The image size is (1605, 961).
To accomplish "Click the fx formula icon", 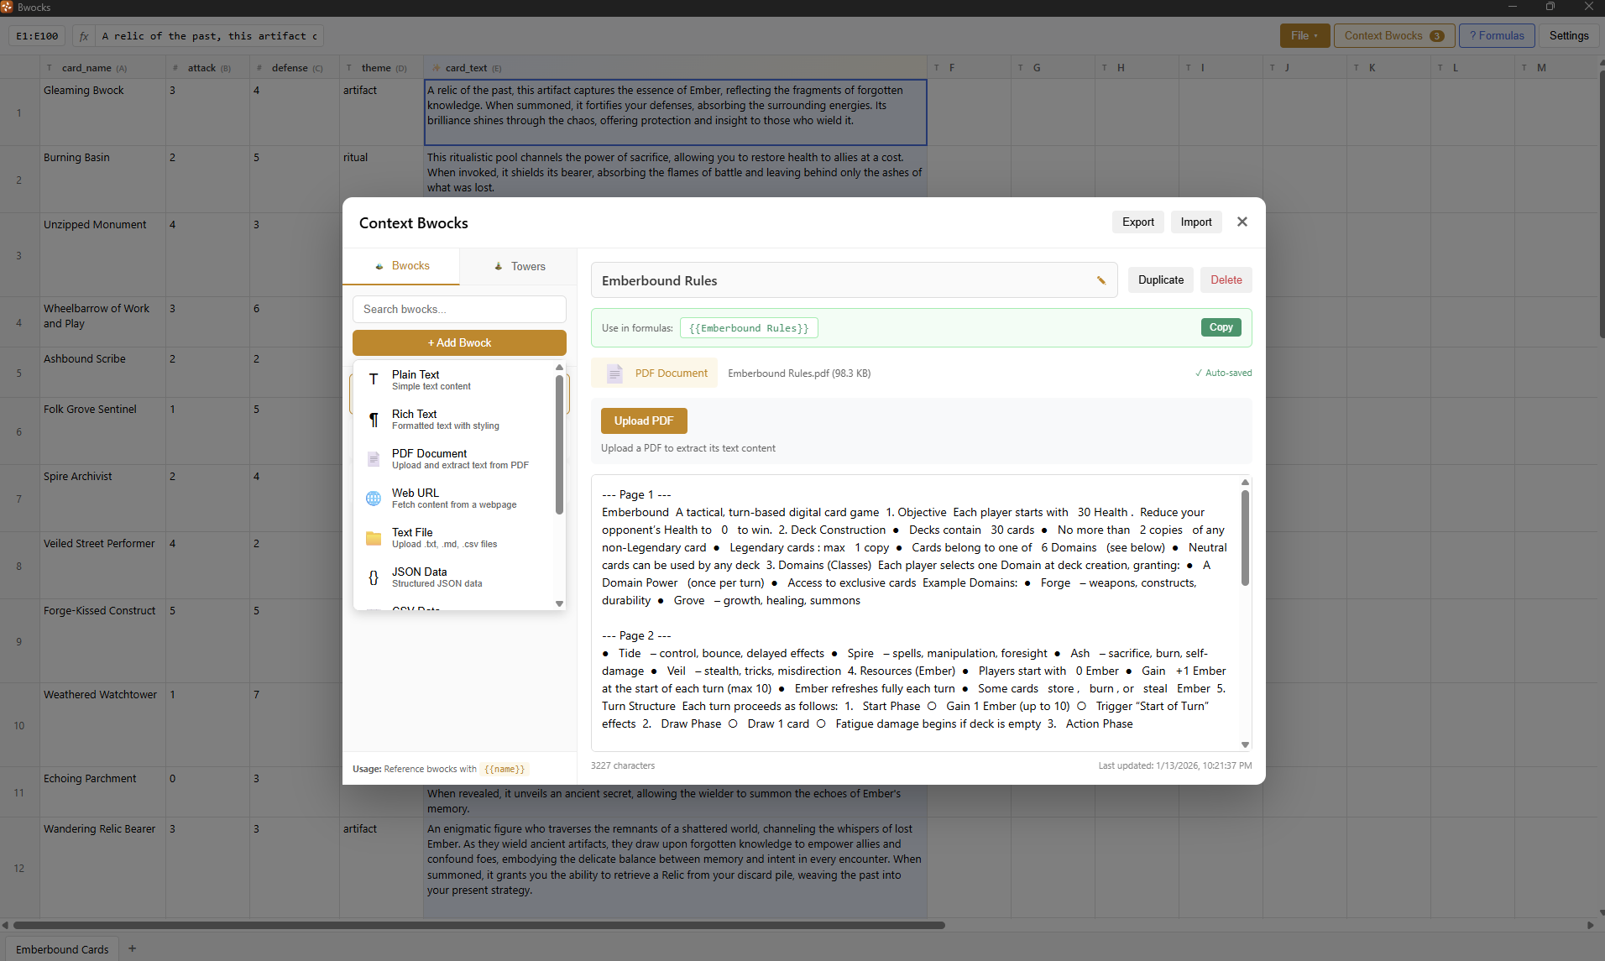I will (84, 36).
